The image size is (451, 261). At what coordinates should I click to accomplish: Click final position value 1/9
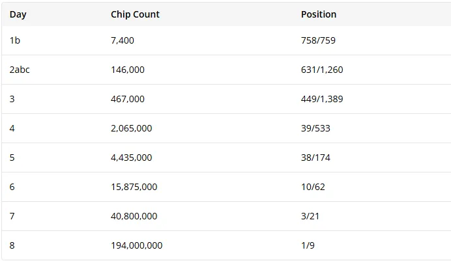pos(308,245)
